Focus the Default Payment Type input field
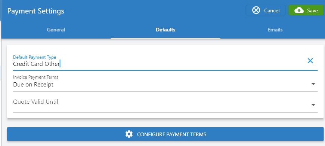 [x=165, y=63]
